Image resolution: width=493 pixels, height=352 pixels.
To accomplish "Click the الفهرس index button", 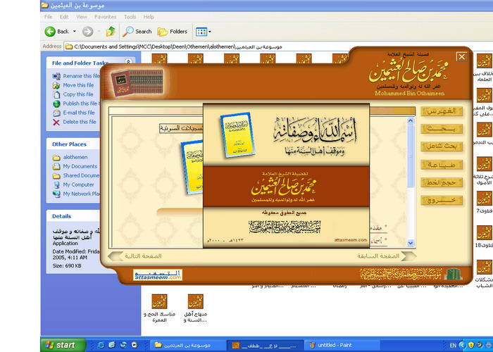I will (x=442, y=111).
